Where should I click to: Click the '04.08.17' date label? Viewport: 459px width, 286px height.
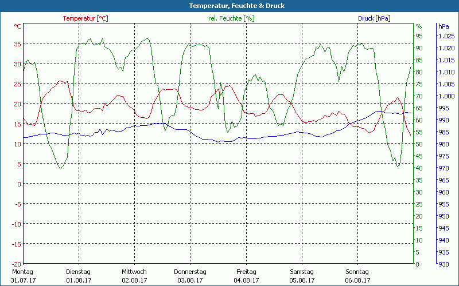click(246, 280)
